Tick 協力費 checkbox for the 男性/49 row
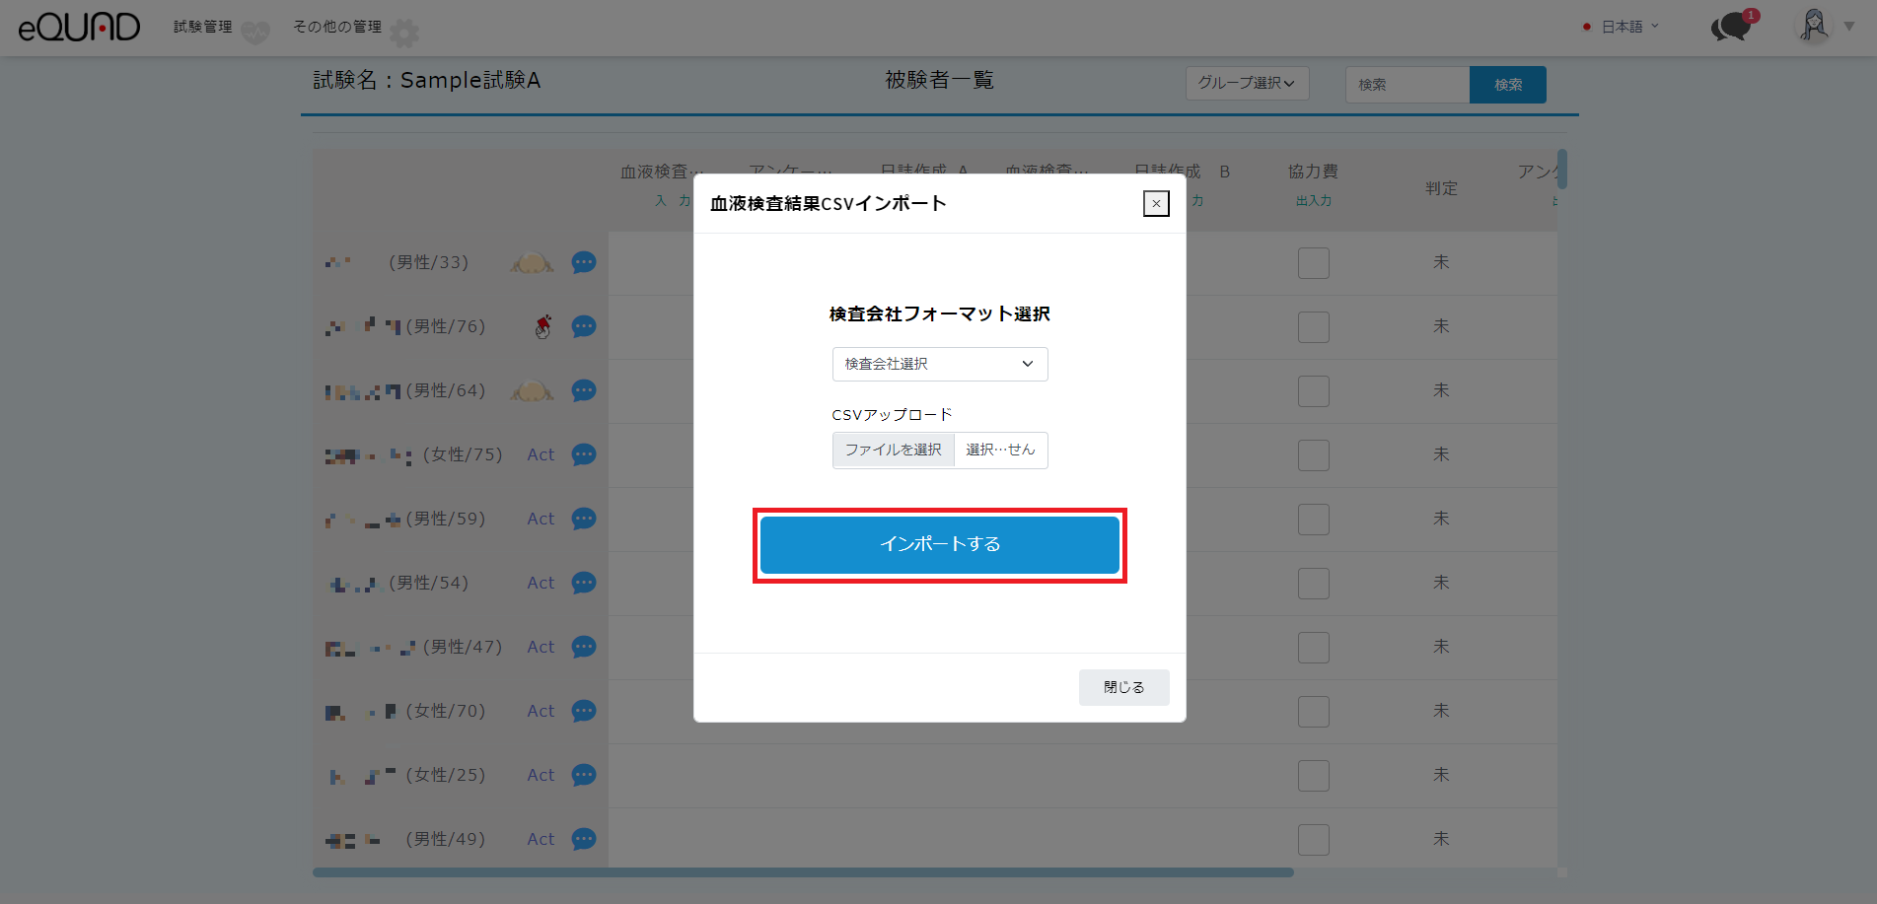 coord(1313,840)
